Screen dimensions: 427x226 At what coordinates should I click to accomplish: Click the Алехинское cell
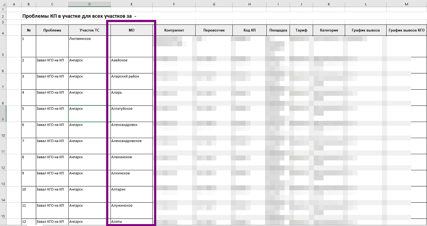[x=131, y=162]
